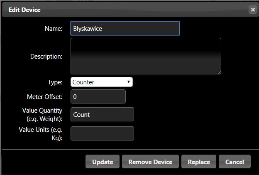Click the Remove Device button
The height and width of the screenshot is (175, 259).
pyautogui.click(x=150, y=162)
